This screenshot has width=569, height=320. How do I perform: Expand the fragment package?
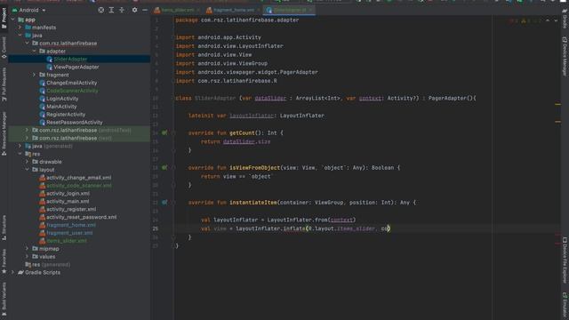pos(34,75)
